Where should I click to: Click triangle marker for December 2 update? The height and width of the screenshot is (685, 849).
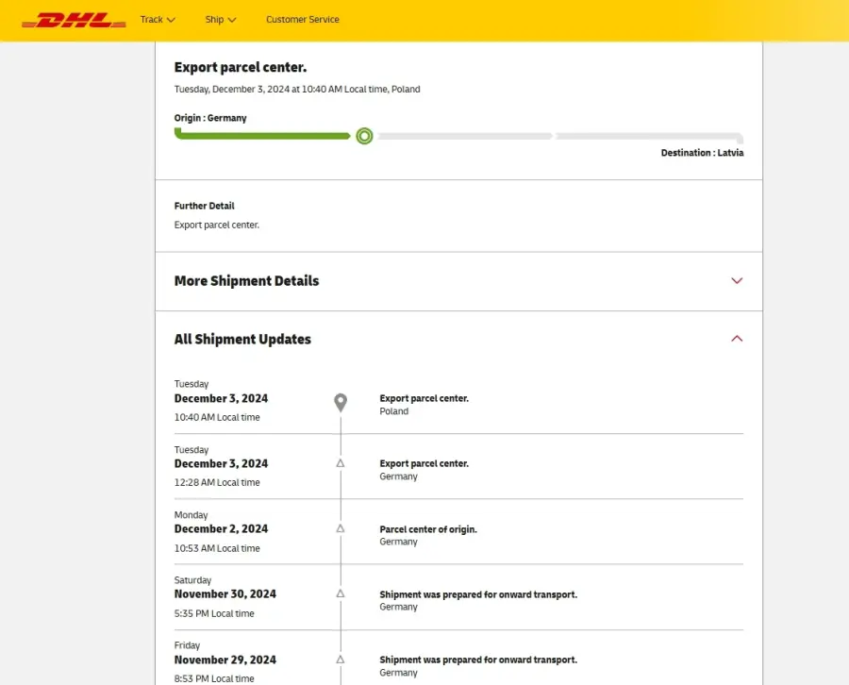[x=340, y=528]
